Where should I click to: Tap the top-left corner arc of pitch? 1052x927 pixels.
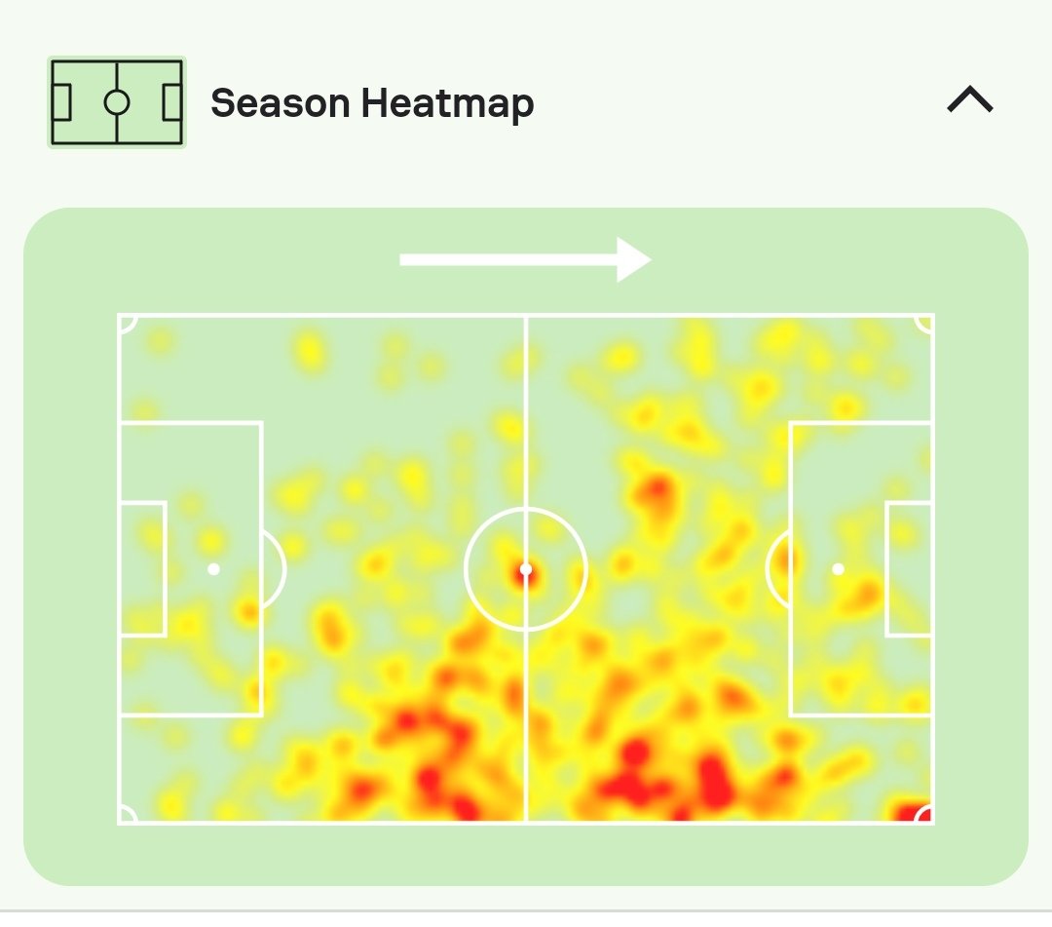click(128, 324)
